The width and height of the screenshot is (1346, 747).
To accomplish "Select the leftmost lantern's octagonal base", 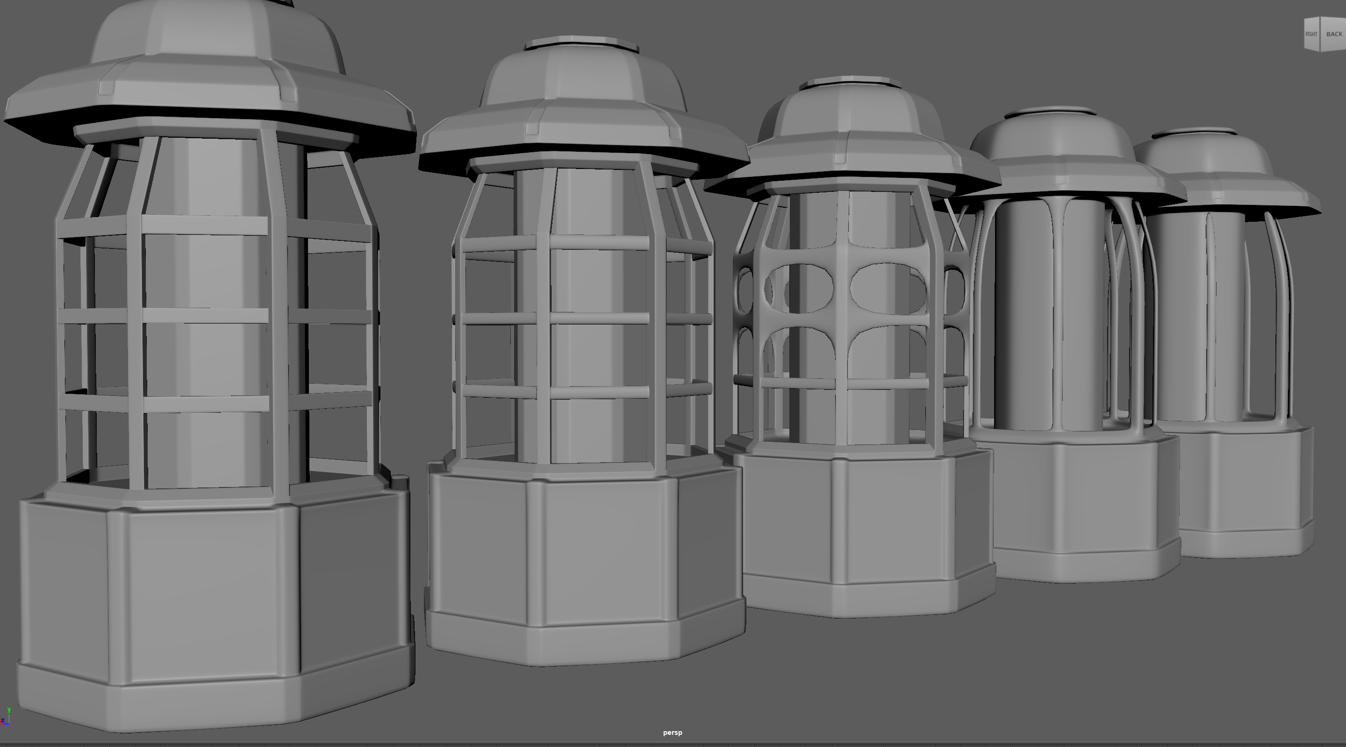I will point(204,595).
